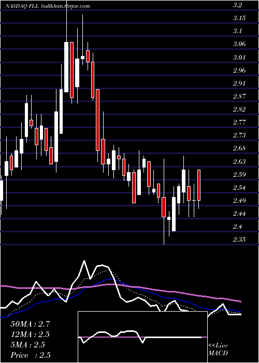259x363 pixels.
Task: Click the 3.1 price axis label
Action: (x=237, y=31)
